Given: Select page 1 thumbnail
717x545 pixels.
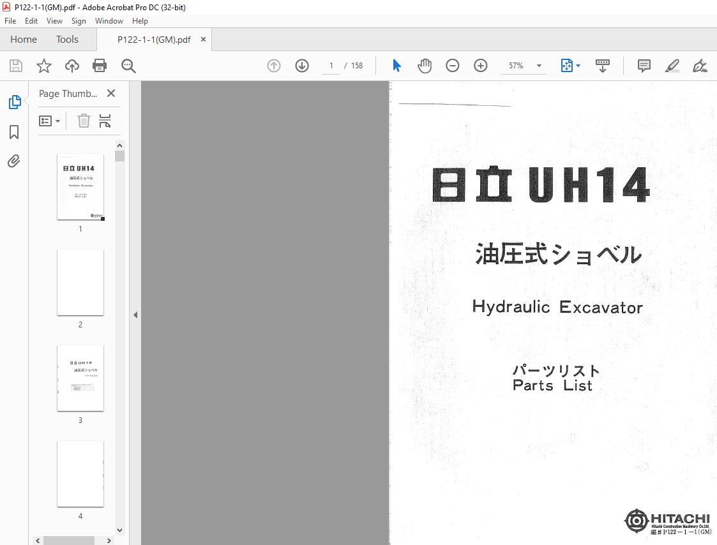Looking at the screenshot, I should point(80,186).
